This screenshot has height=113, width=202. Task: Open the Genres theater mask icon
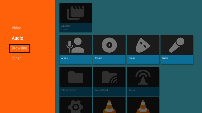click(143, 45)
